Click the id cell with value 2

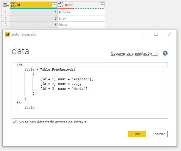[x=34, y=18]
